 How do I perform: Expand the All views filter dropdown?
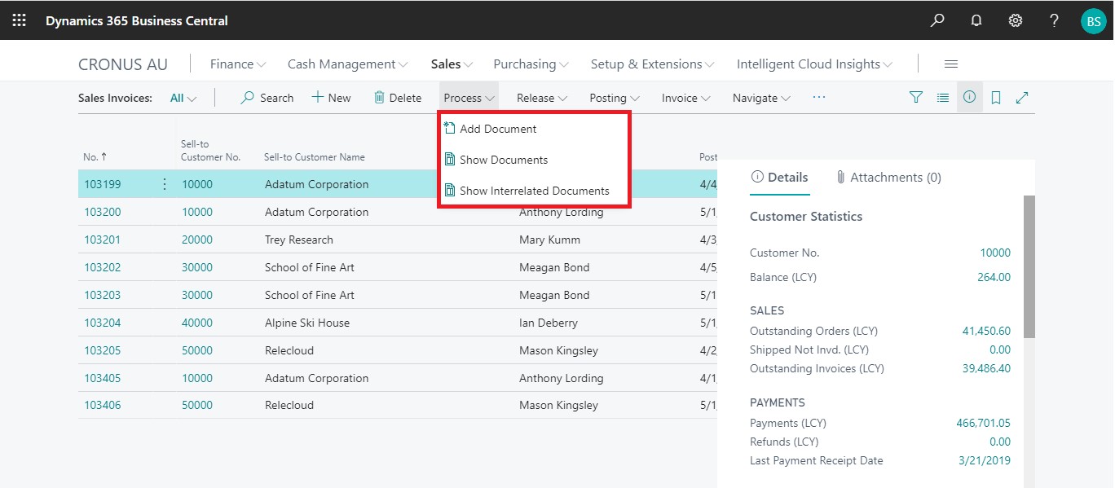click(x=183, y=98)
